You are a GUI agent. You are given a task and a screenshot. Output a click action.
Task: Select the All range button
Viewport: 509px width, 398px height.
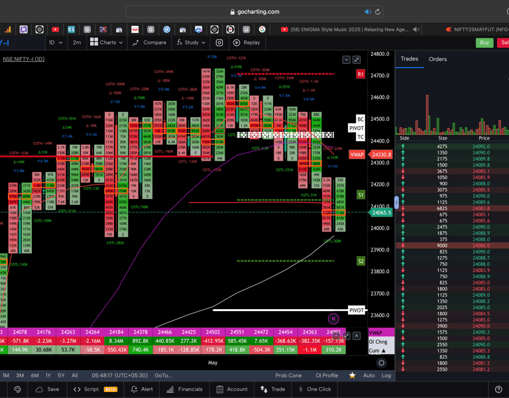75,375
